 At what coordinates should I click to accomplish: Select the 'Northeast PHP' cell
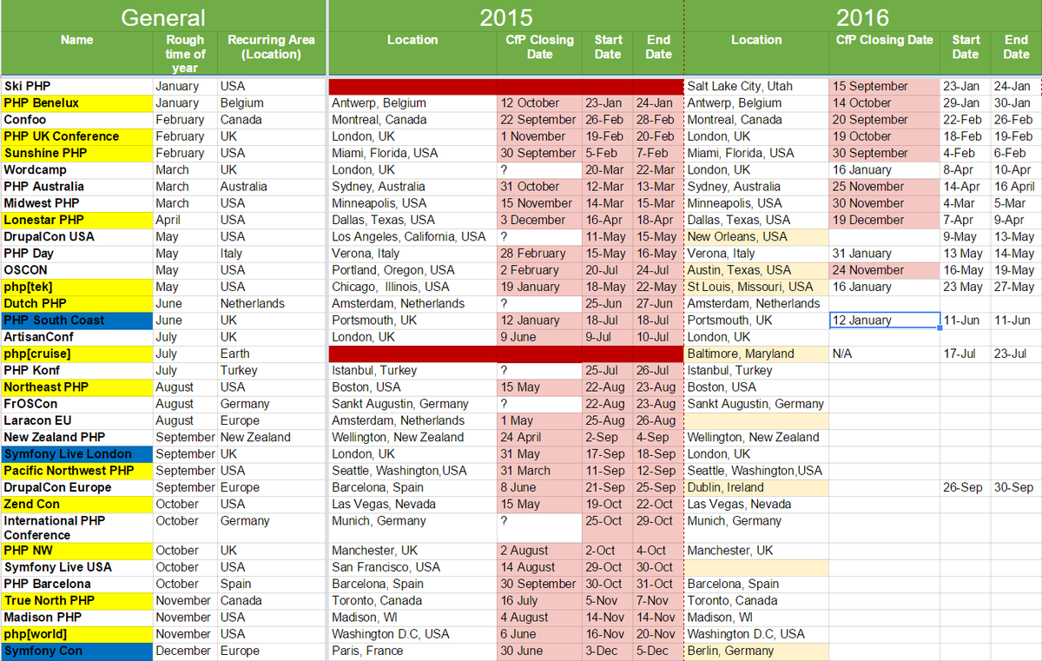77,387
